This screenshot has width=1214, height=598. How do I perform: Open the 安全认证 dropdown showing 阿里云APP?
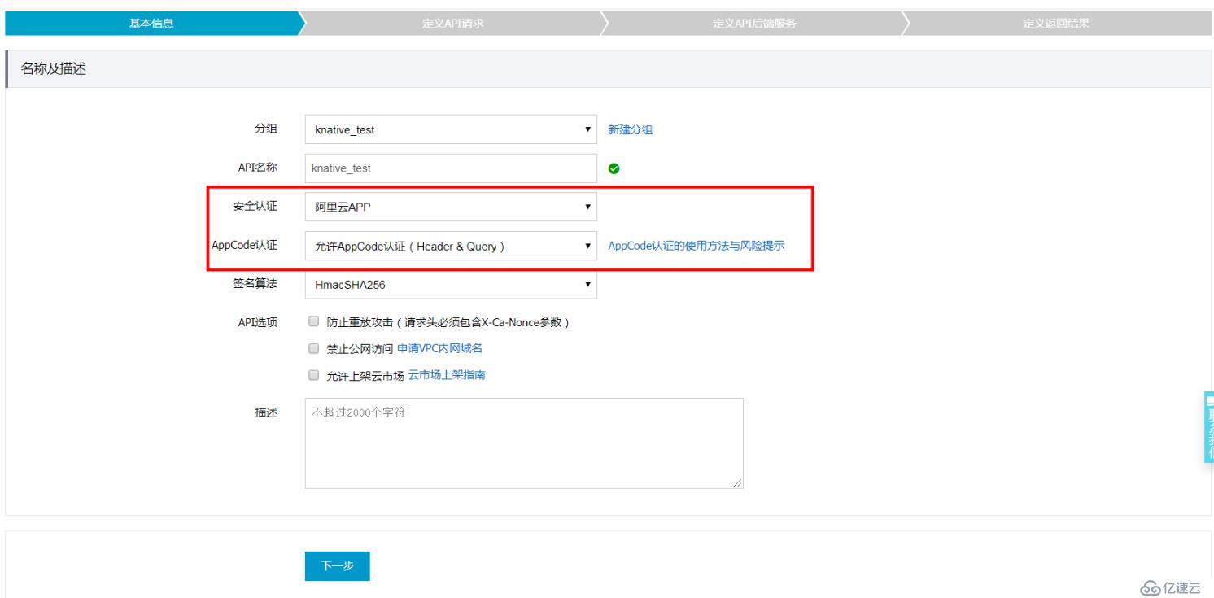tap(451, 207)
